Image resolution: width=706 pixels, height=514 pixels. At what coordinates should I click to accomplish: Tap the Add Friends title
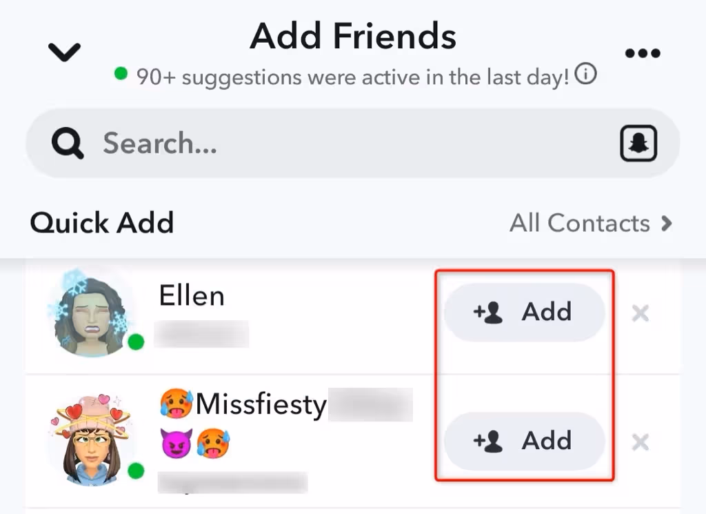point(353,36)
